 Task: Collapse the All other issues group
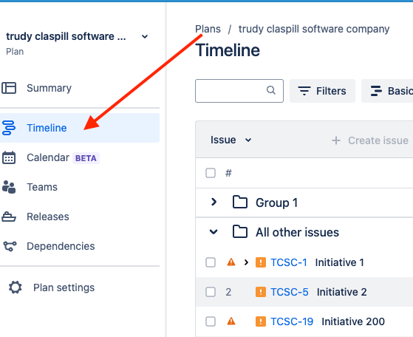pos(214,232)
